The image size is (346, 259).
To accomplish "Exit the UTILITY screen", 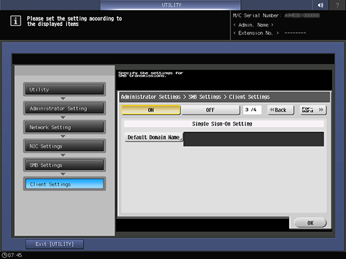I will [x=55, y=244].
